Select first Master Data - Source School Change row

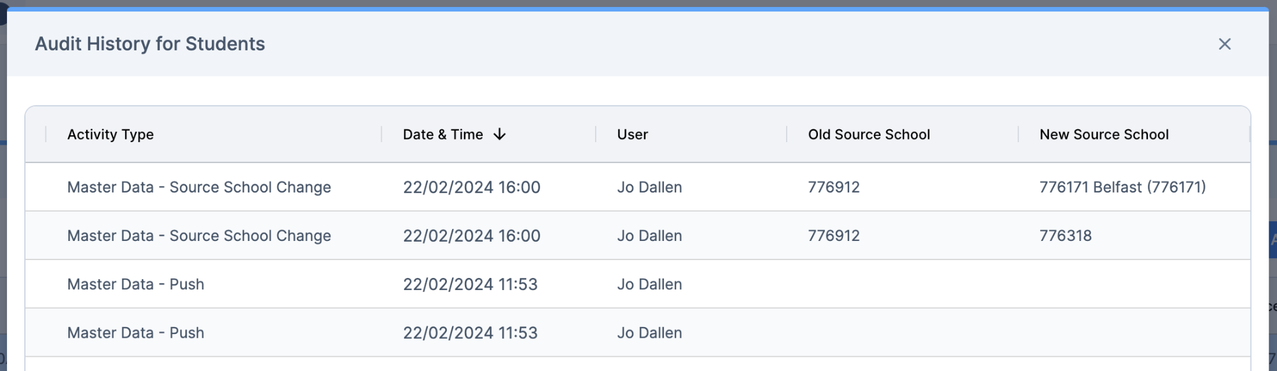637,187
